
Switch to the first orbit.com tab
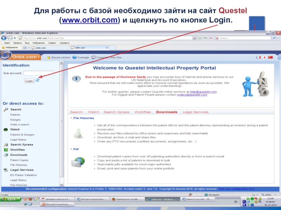51,48
